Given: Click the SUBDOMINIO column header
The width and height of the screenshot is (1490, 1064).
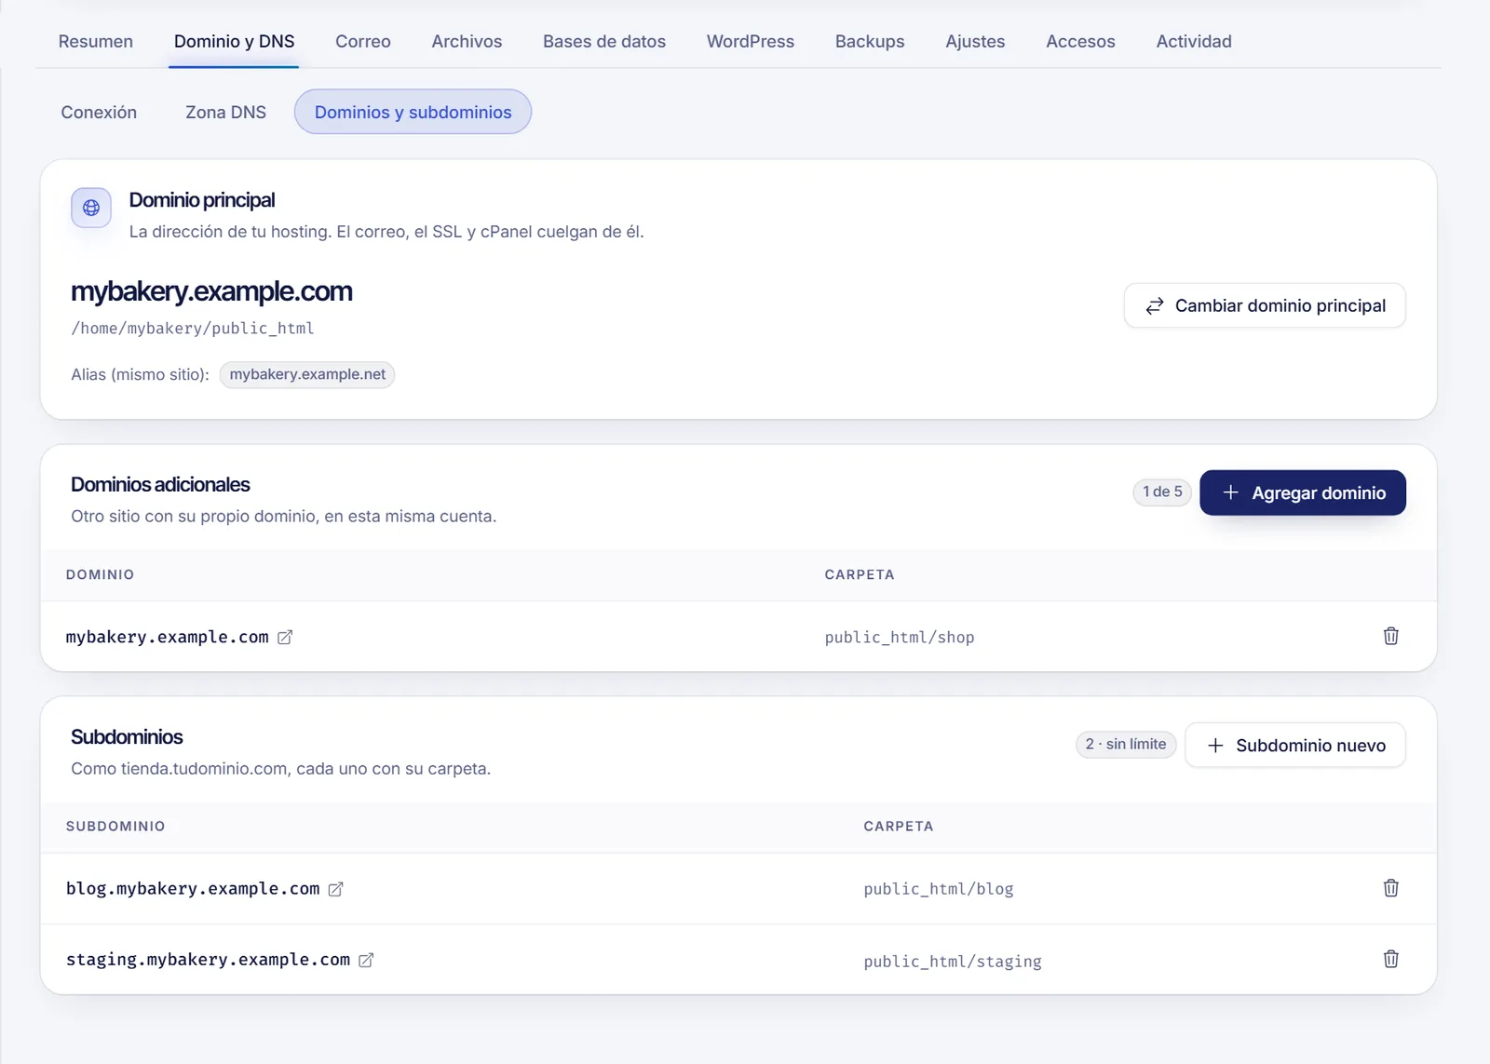Looking at the screenshot, I should click(x=115, y=826).
